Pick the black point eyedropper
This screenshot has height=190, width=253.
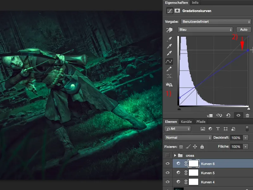169,39
